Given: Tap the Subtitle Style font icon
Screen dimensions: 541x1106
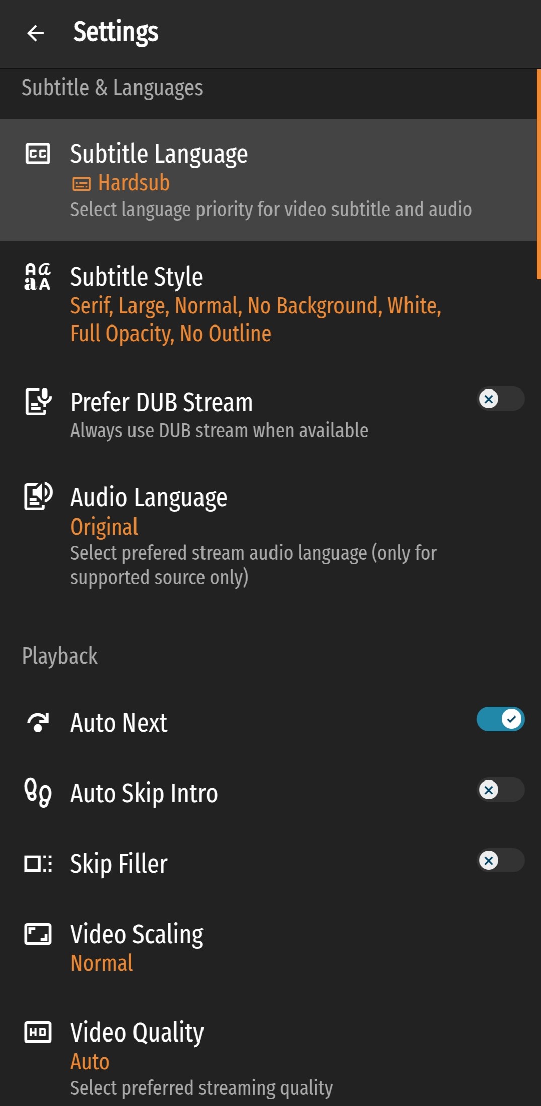Looking at the screenshot, I should (38, 277).
